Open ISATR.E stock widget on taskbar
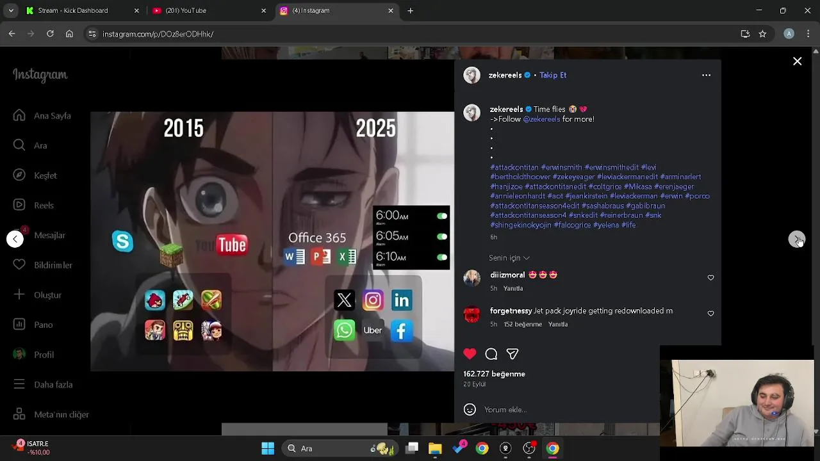The width and height of the screenshot is (820, 461). pos(32,448)
